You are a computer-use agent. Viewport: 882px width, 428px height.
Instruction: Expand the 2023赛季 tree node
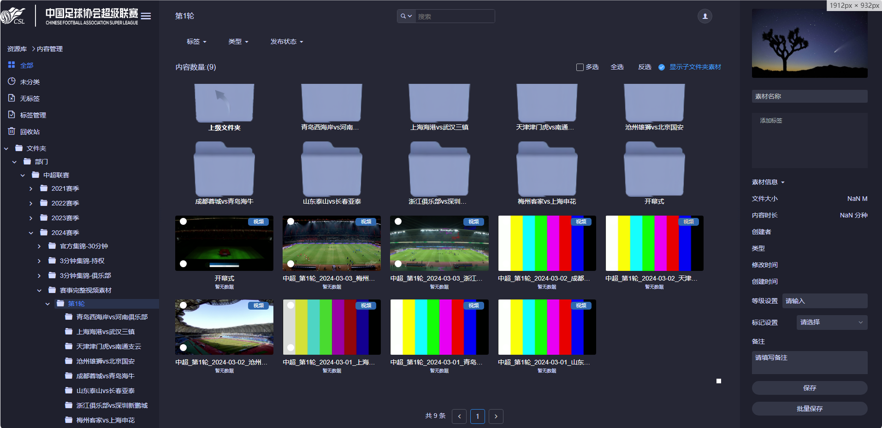[x=31, y=218]
